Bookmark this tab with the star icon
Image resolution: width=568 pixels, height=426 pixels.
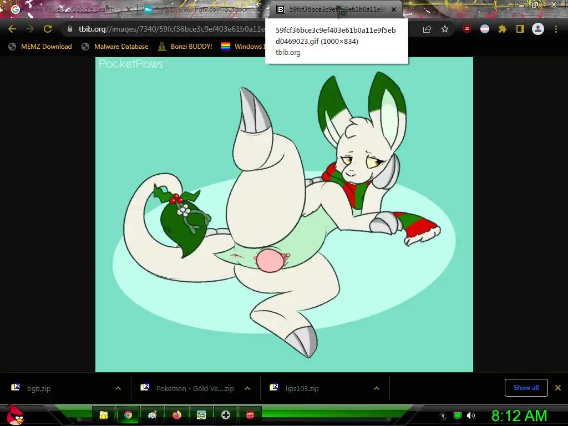coord(445,29)
